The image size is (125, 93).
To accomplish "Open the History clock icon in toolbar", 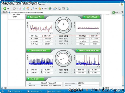I will [50, 8].
